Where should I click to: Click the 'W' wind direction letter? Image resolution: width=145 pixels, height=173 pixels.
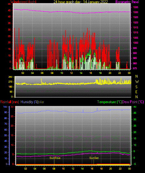137,82
